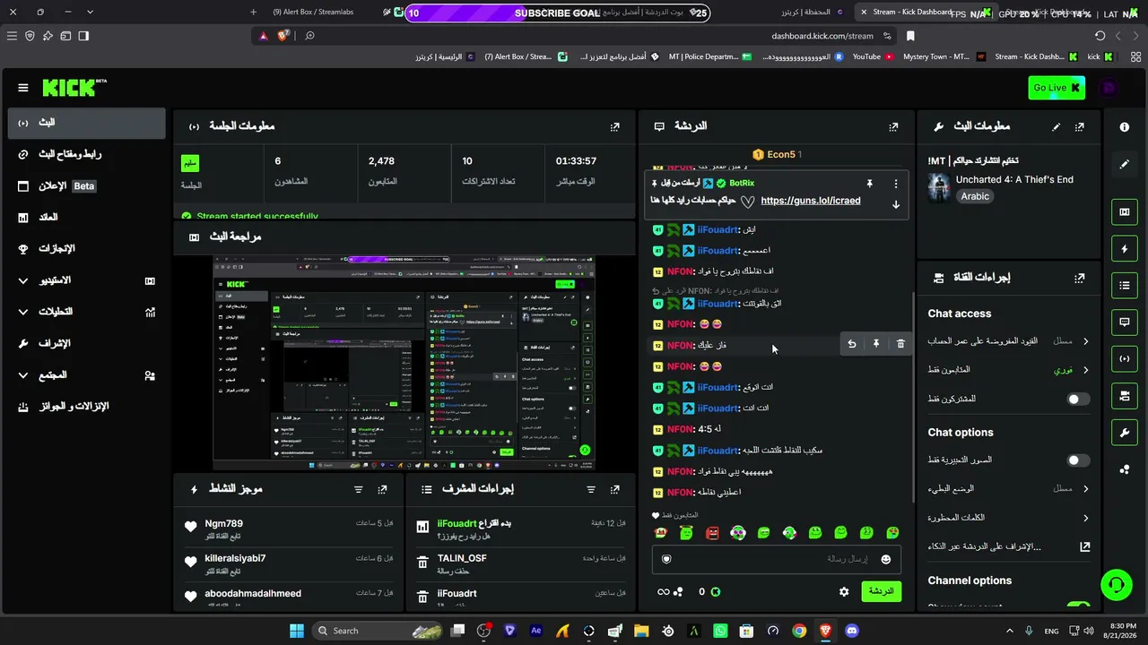1148x645 pixels.
Task: Toggle the chat bubble panel icon in the right rail
Action: tap(1125, 322)
